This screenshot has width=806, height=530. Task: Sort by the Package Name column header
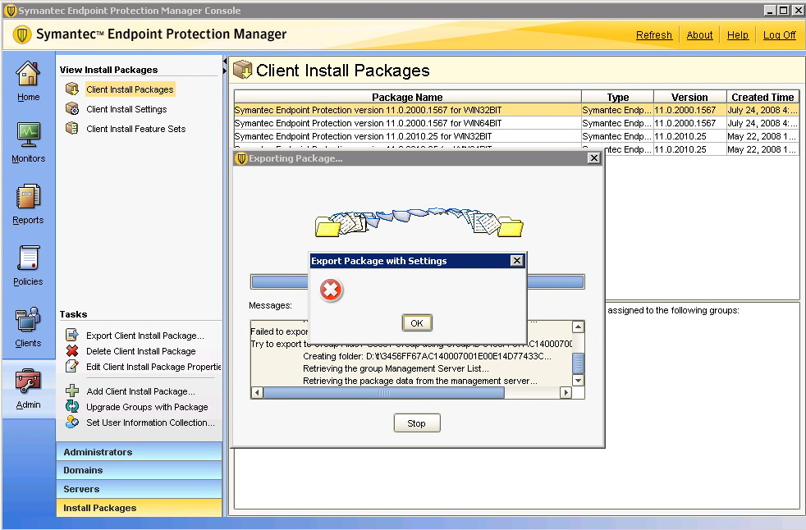[x=407, y=97]
